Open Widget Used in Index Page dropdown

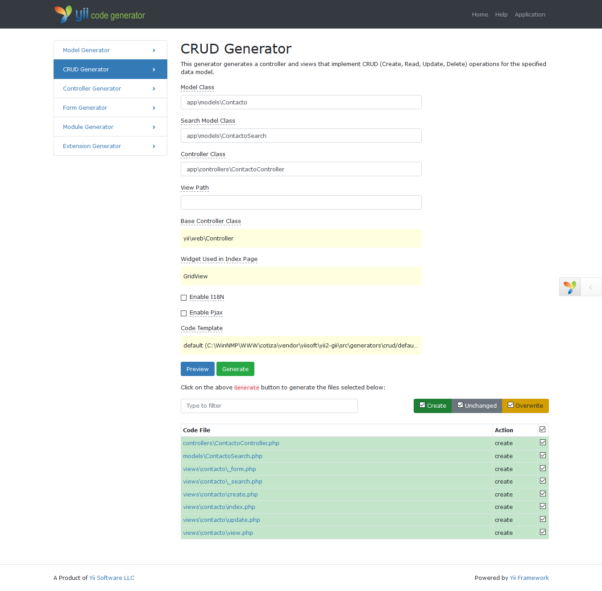tap(301, 276)
